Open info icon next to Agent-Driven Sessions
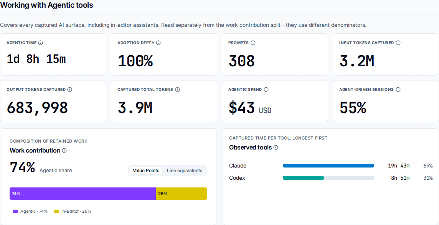 point(398,89)
